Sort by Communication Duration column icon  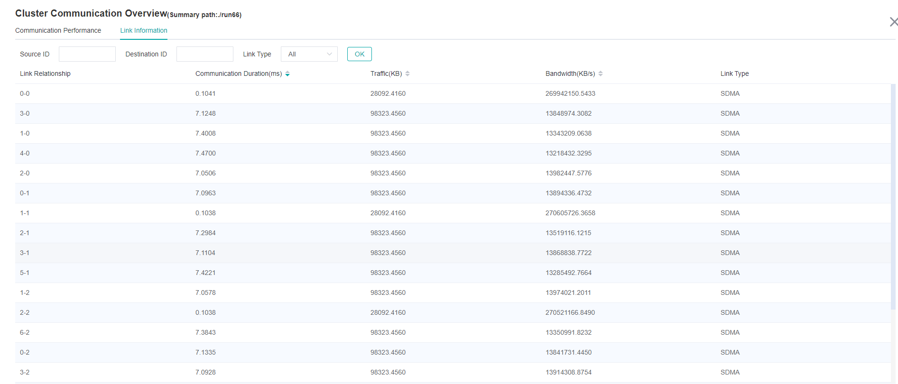tap(287, 74)
